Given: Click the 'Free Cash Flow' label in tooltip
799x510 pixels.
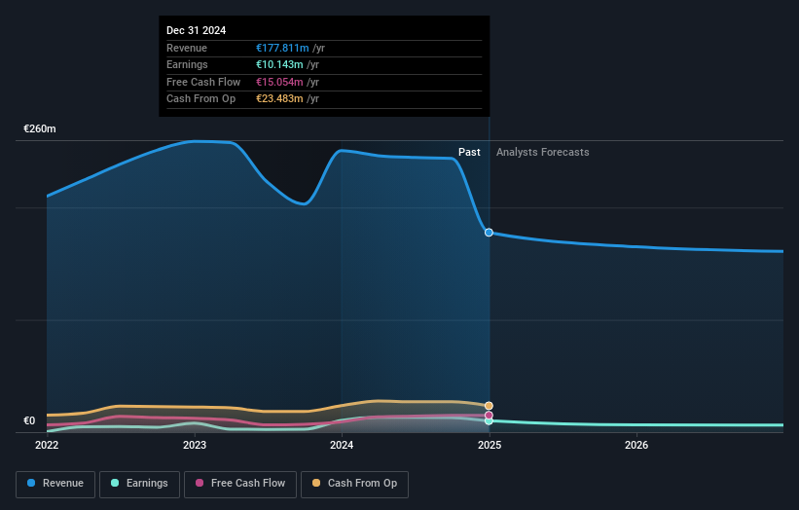Looking at the screenshot, I should (x=203, y=82).
